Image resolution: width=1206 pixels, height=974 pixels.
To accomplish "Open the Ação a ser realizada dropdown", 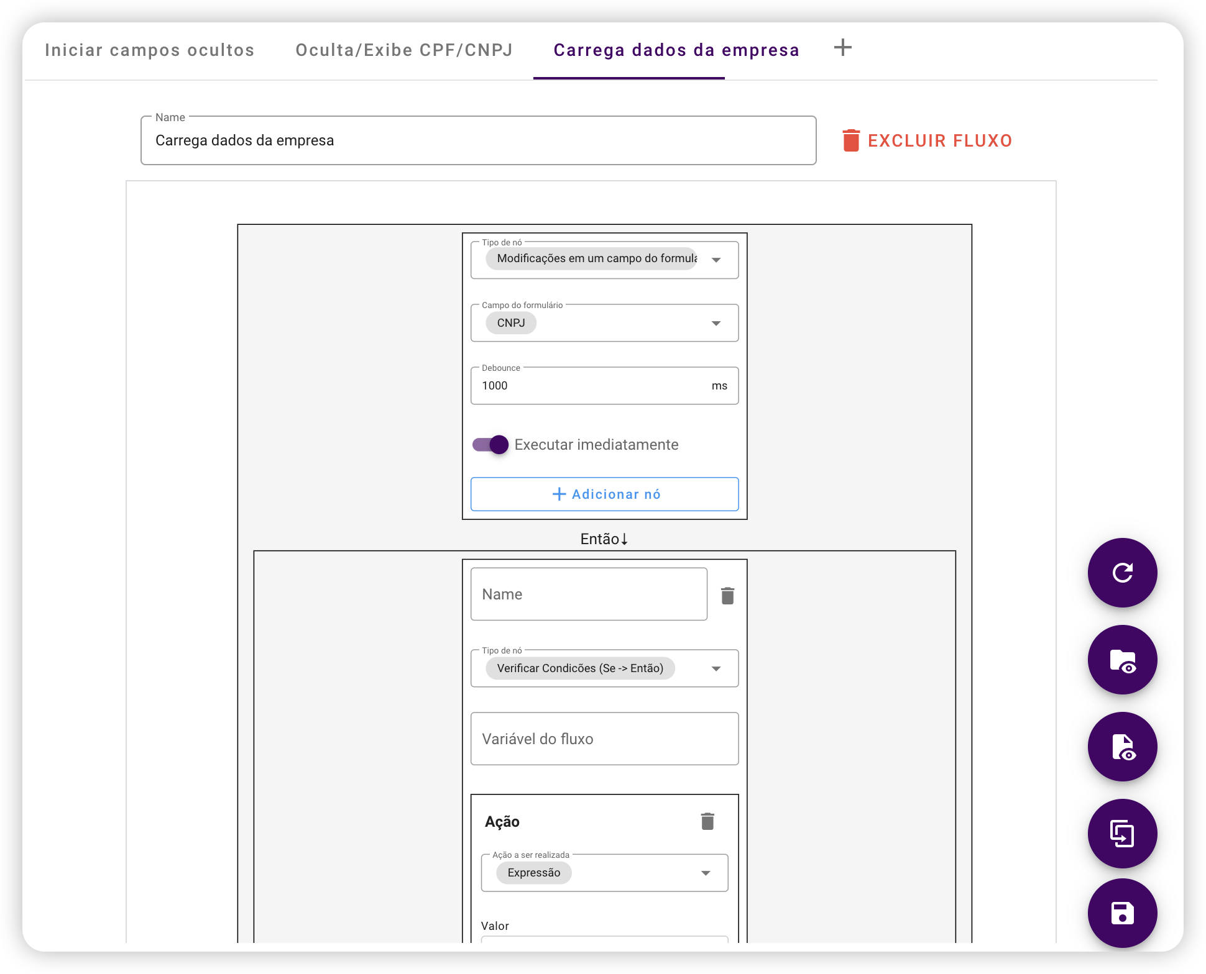I will pyautogui.click(x=604, y=872).
